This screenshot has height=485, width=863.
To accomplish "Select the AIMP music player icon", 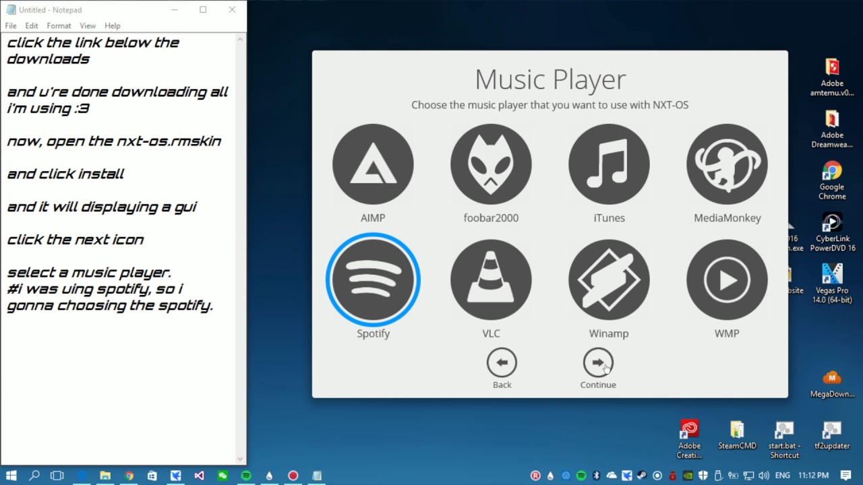I will point(373,164).
